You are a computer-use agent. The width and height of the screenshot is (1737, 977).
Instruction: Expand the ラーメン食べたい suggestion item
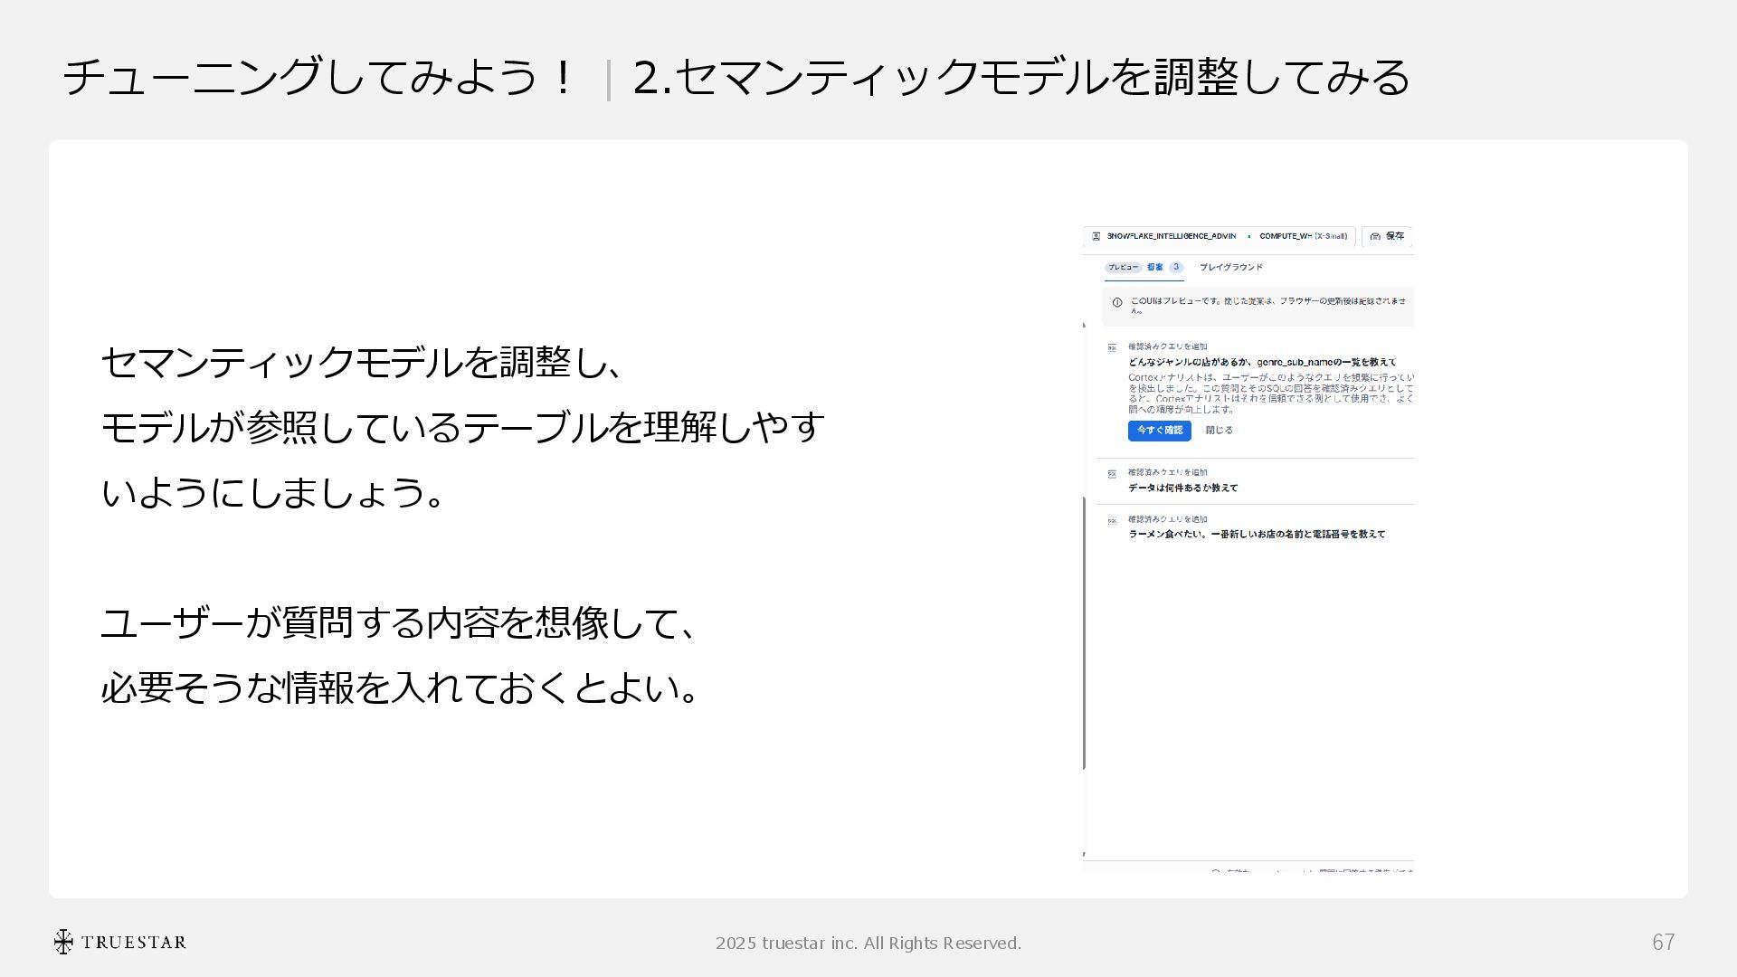[x=1256, y=535]
